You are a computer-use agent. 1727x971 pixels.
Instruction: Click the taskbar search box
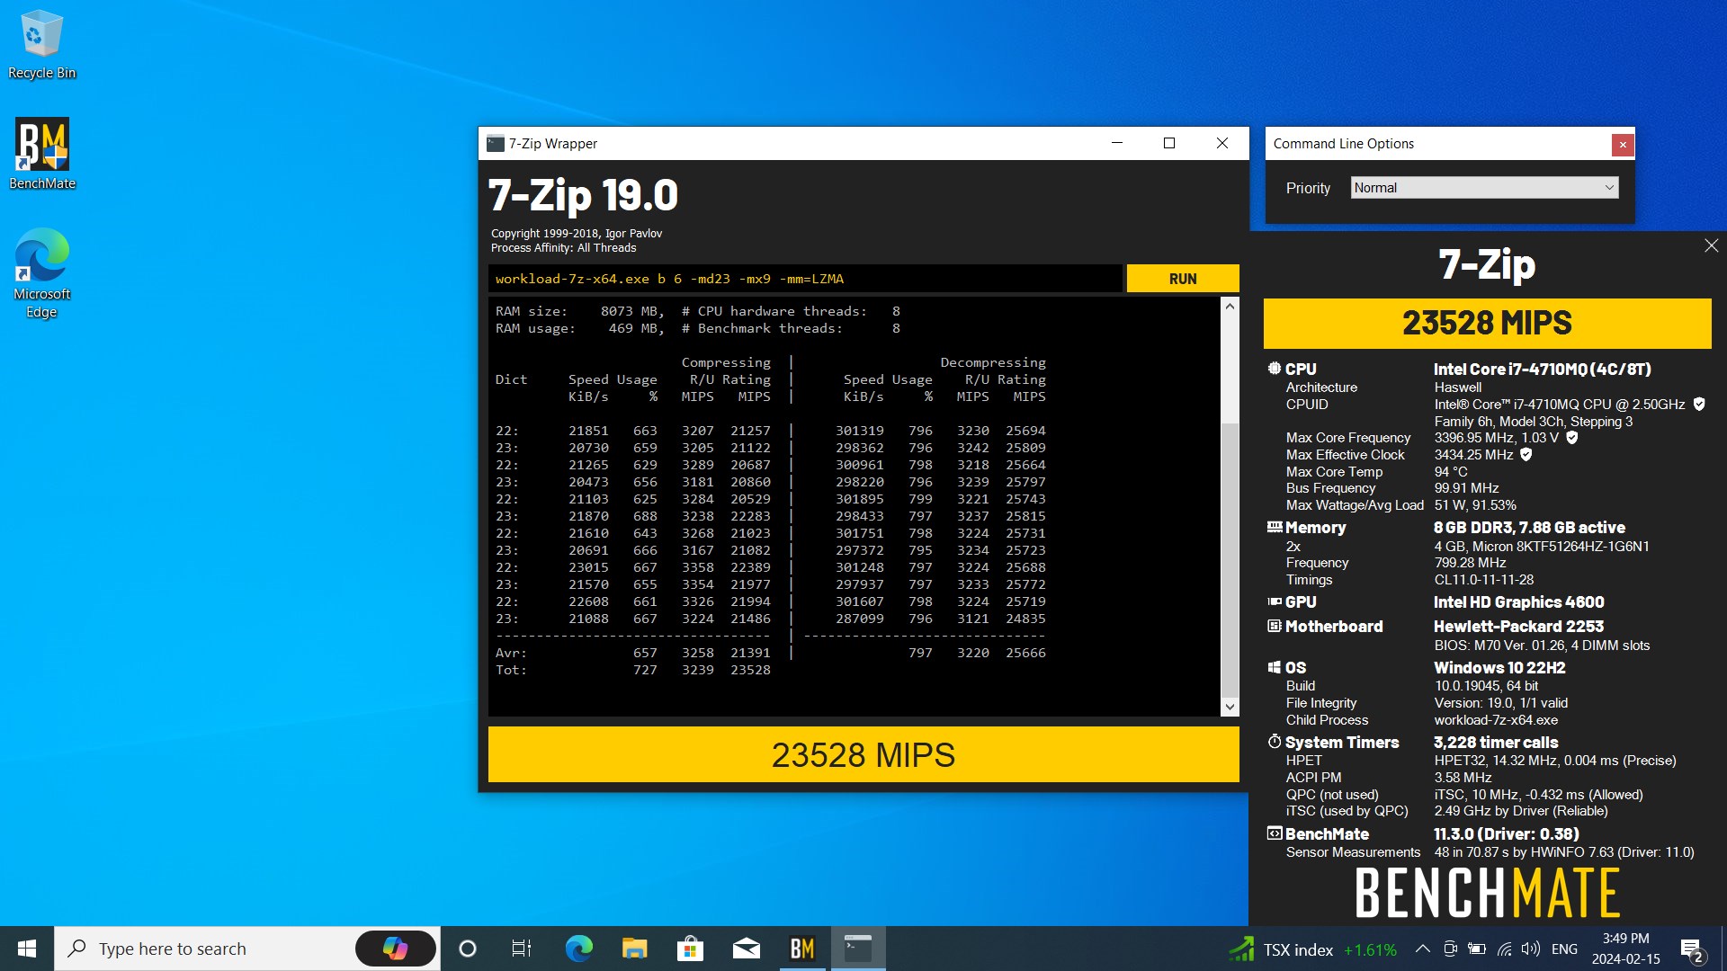point(247,949)
